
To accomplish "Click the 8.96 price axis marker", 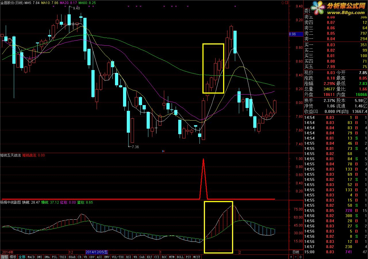I will [296, 34].
